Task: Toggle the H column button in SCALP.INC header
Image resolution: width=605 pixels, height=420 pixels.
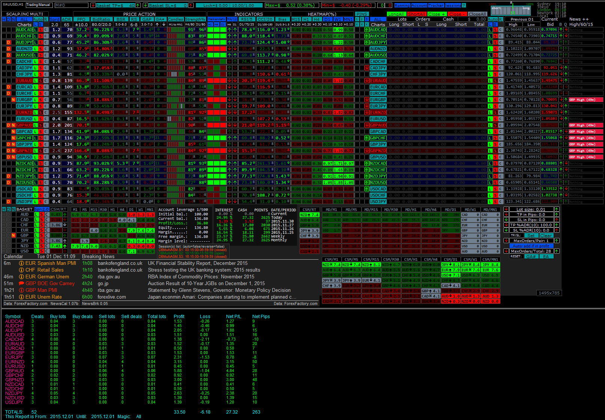Action: point(4,19)
